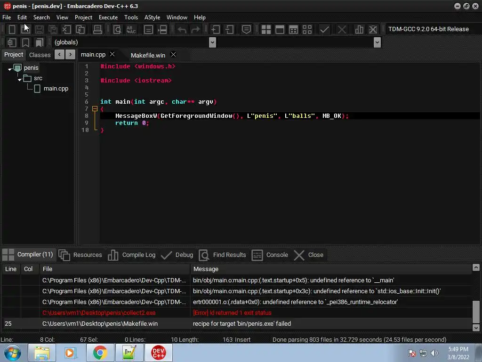This screenshot has width=482, height=362.
Task: Close the main.cpp editor tab
Action: tap(112, 54)
